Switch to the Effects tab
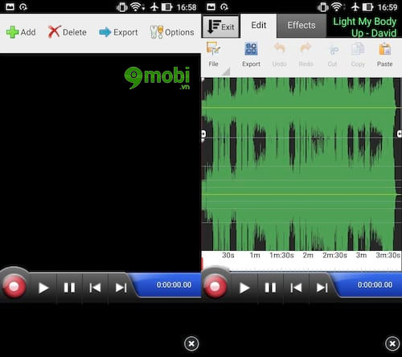Screen dimensions: 402x357 point(301,26)
